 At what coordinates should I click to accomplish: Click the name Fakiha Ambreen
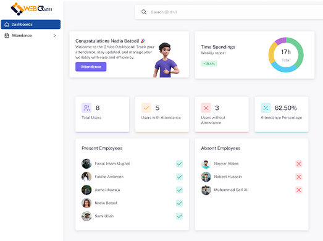(x=109, y=177)
